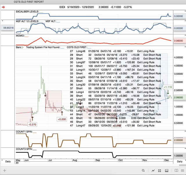Click the 59.65318 value box
This screenshot has width=186, height=175.
coord(8,28)
